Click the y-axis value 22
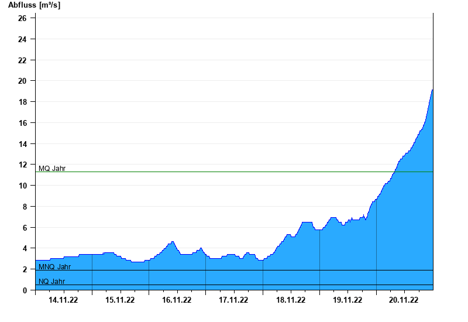The height and width of the screenshot is (322, 468). click(22, 60)
